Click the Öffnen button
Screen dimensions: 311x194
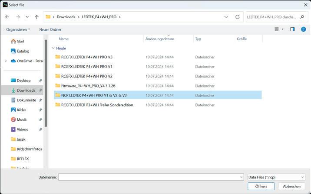tap(261, 186)
